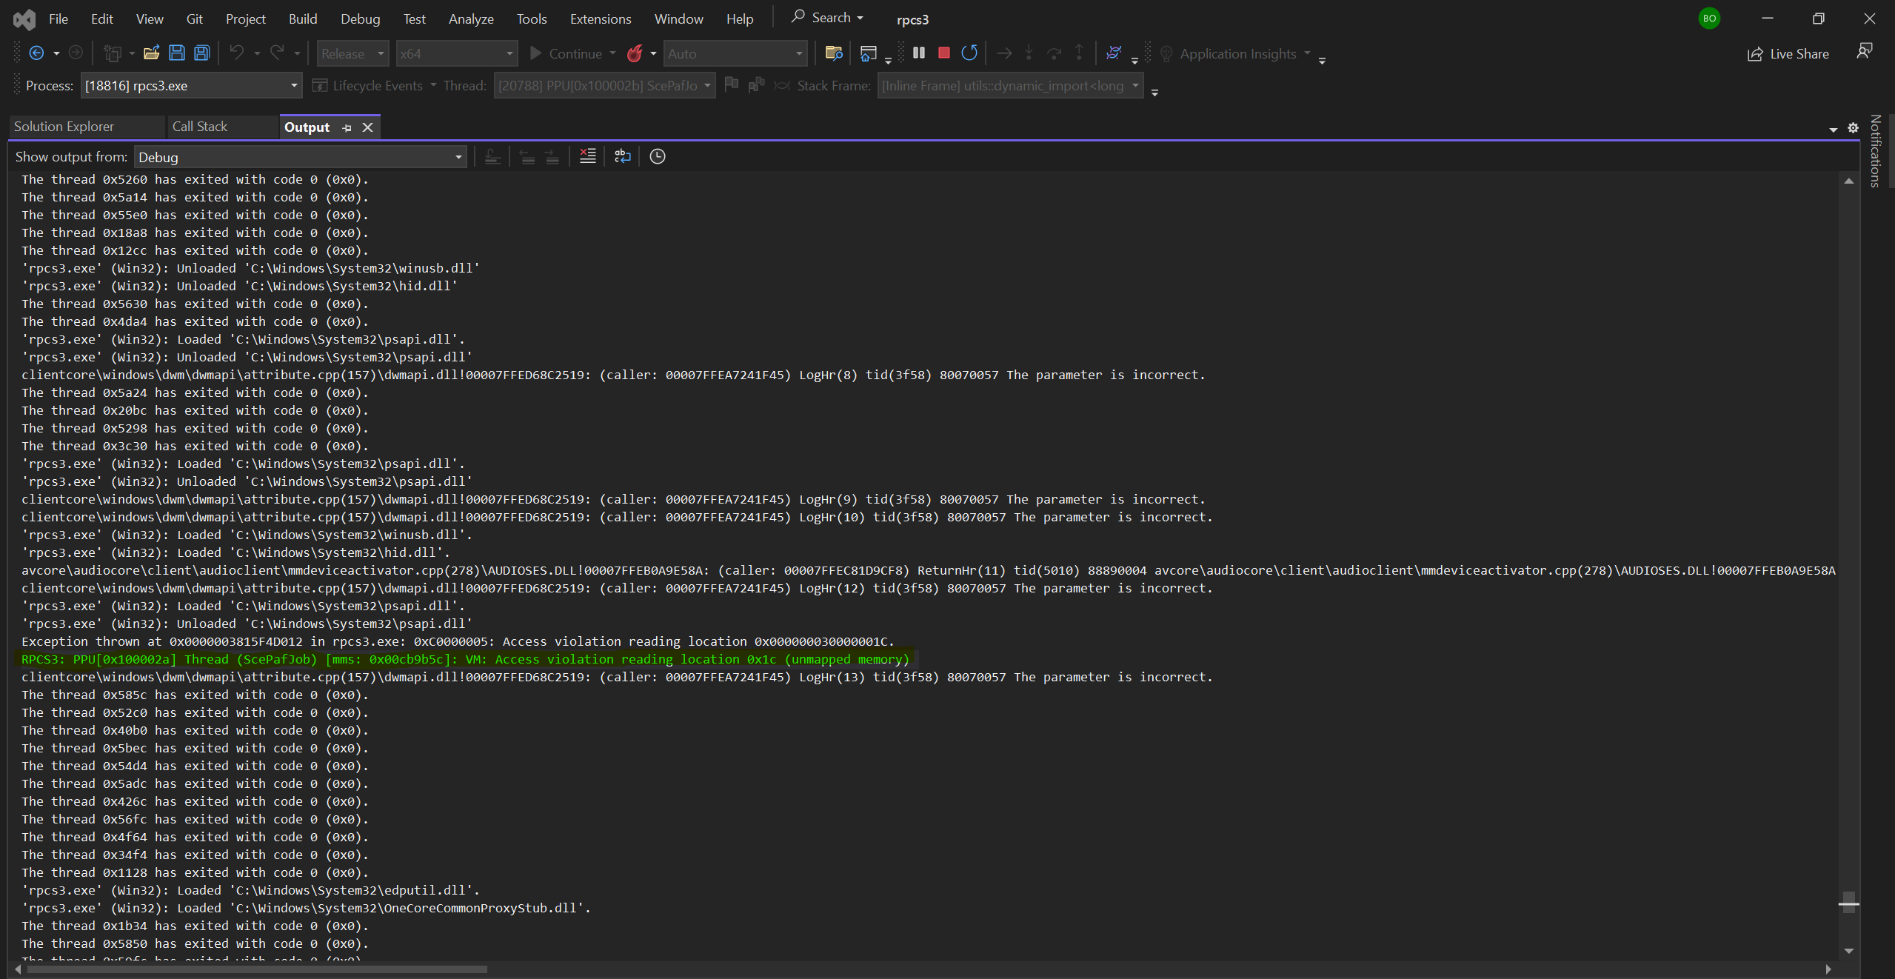Toggle word wrap in the Output window
The height and width of the screenshot is (979, 1895).
click(622, 156)
